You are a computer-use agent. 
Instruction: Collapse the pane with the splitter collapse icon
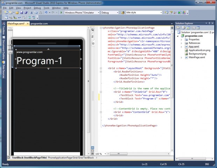coord(93,43)
